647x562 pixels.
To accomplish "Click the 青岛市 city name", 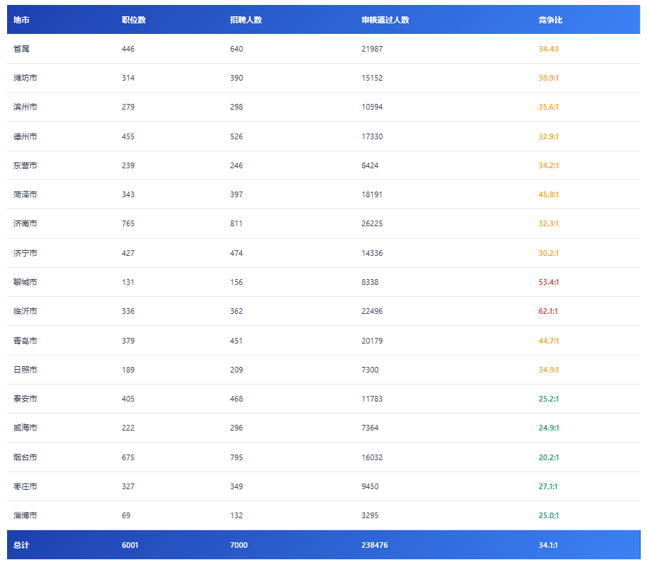I will tap(25, 341).
